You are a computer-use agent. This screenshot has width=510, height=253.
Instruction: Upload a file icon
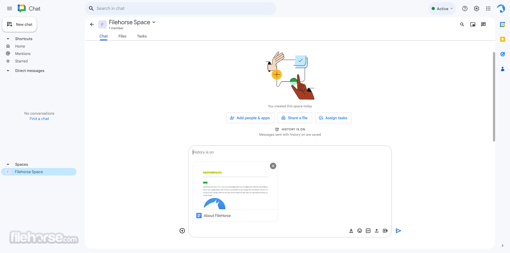377,231
